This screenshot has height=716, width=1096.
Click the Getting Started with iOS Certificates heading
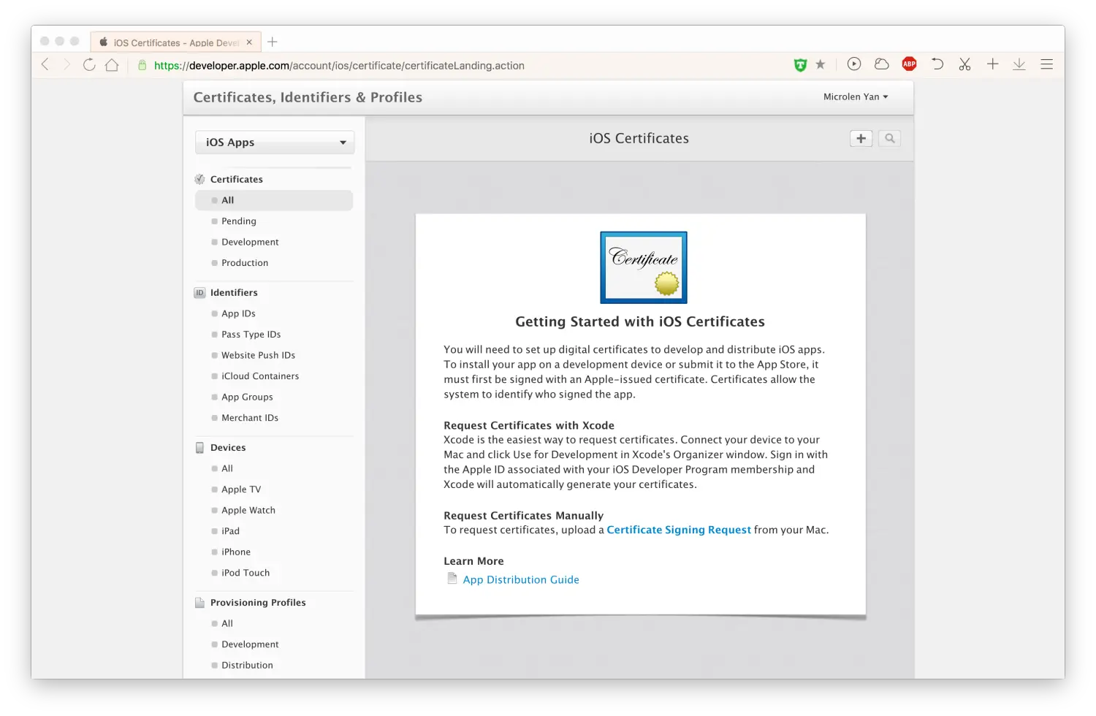click(640, 321)
